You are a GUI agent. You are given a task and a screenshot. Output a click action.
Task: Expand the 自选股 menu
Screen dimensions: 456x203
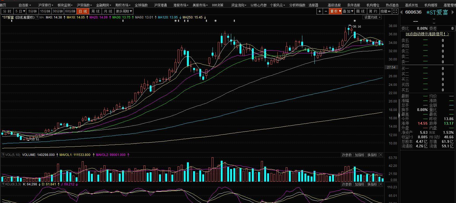(x=25, y=5)
